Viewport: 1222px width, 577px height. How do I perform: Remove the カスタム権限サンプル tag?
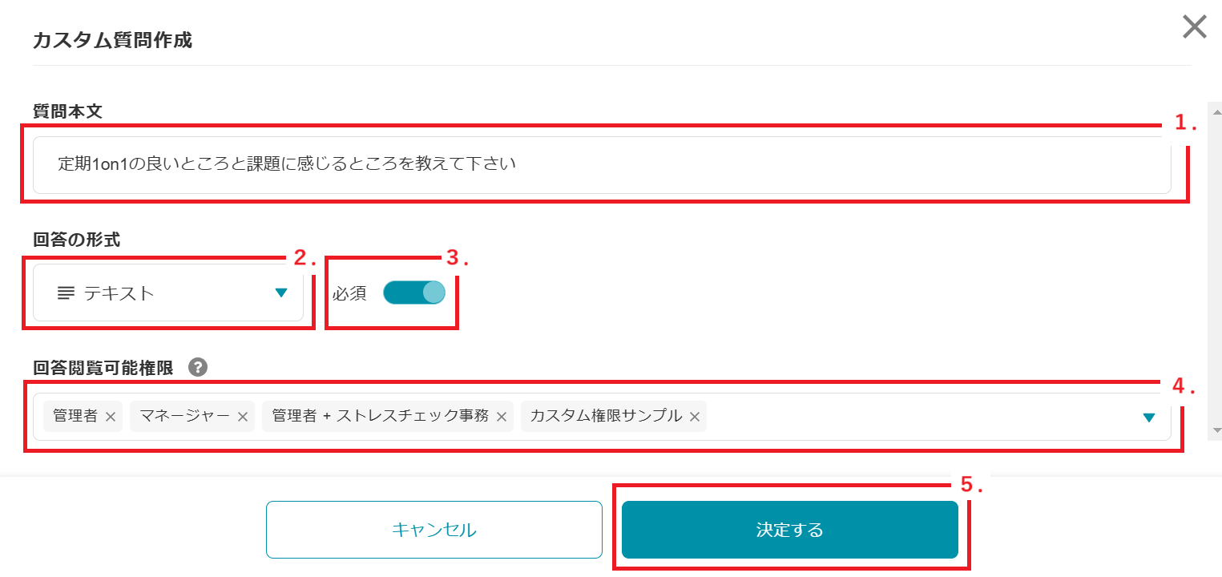695,417
